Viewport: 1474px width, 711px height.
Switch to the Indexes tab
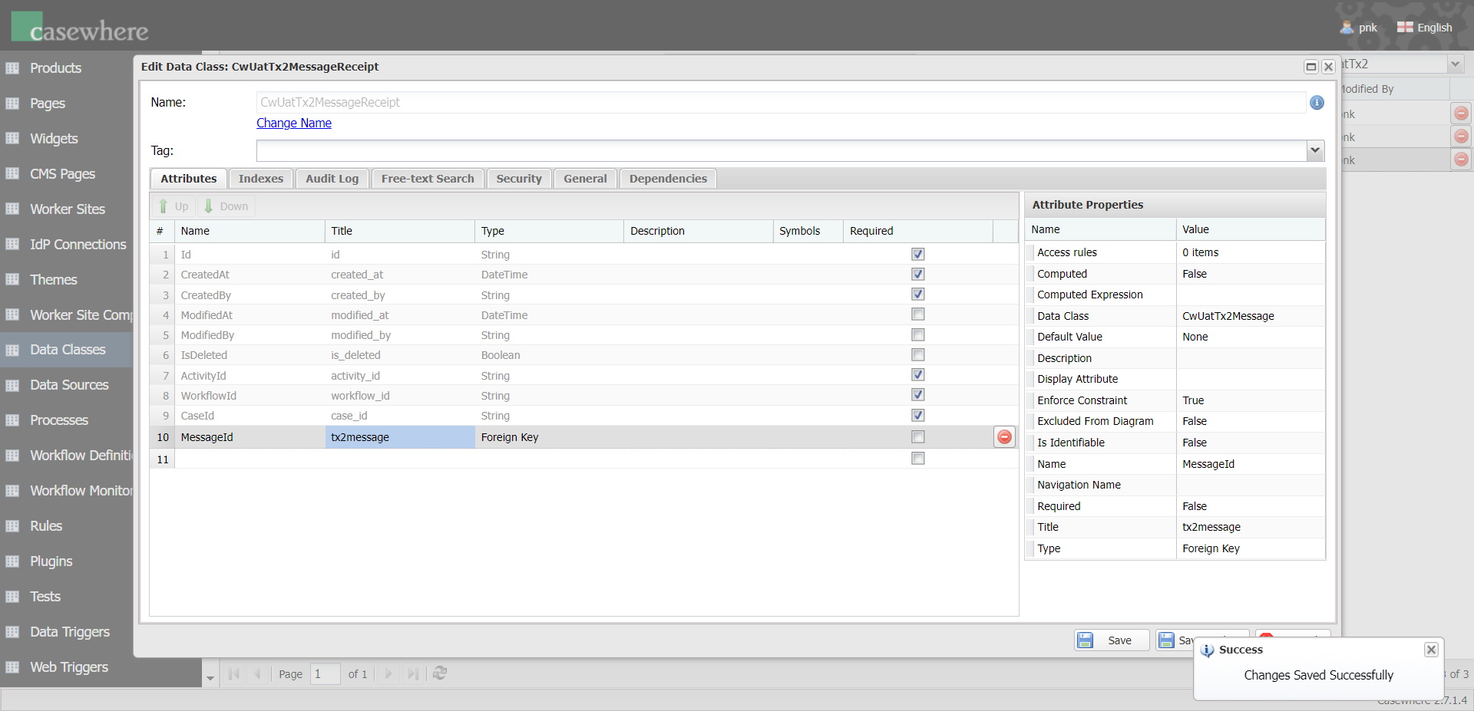click(260, 179)
